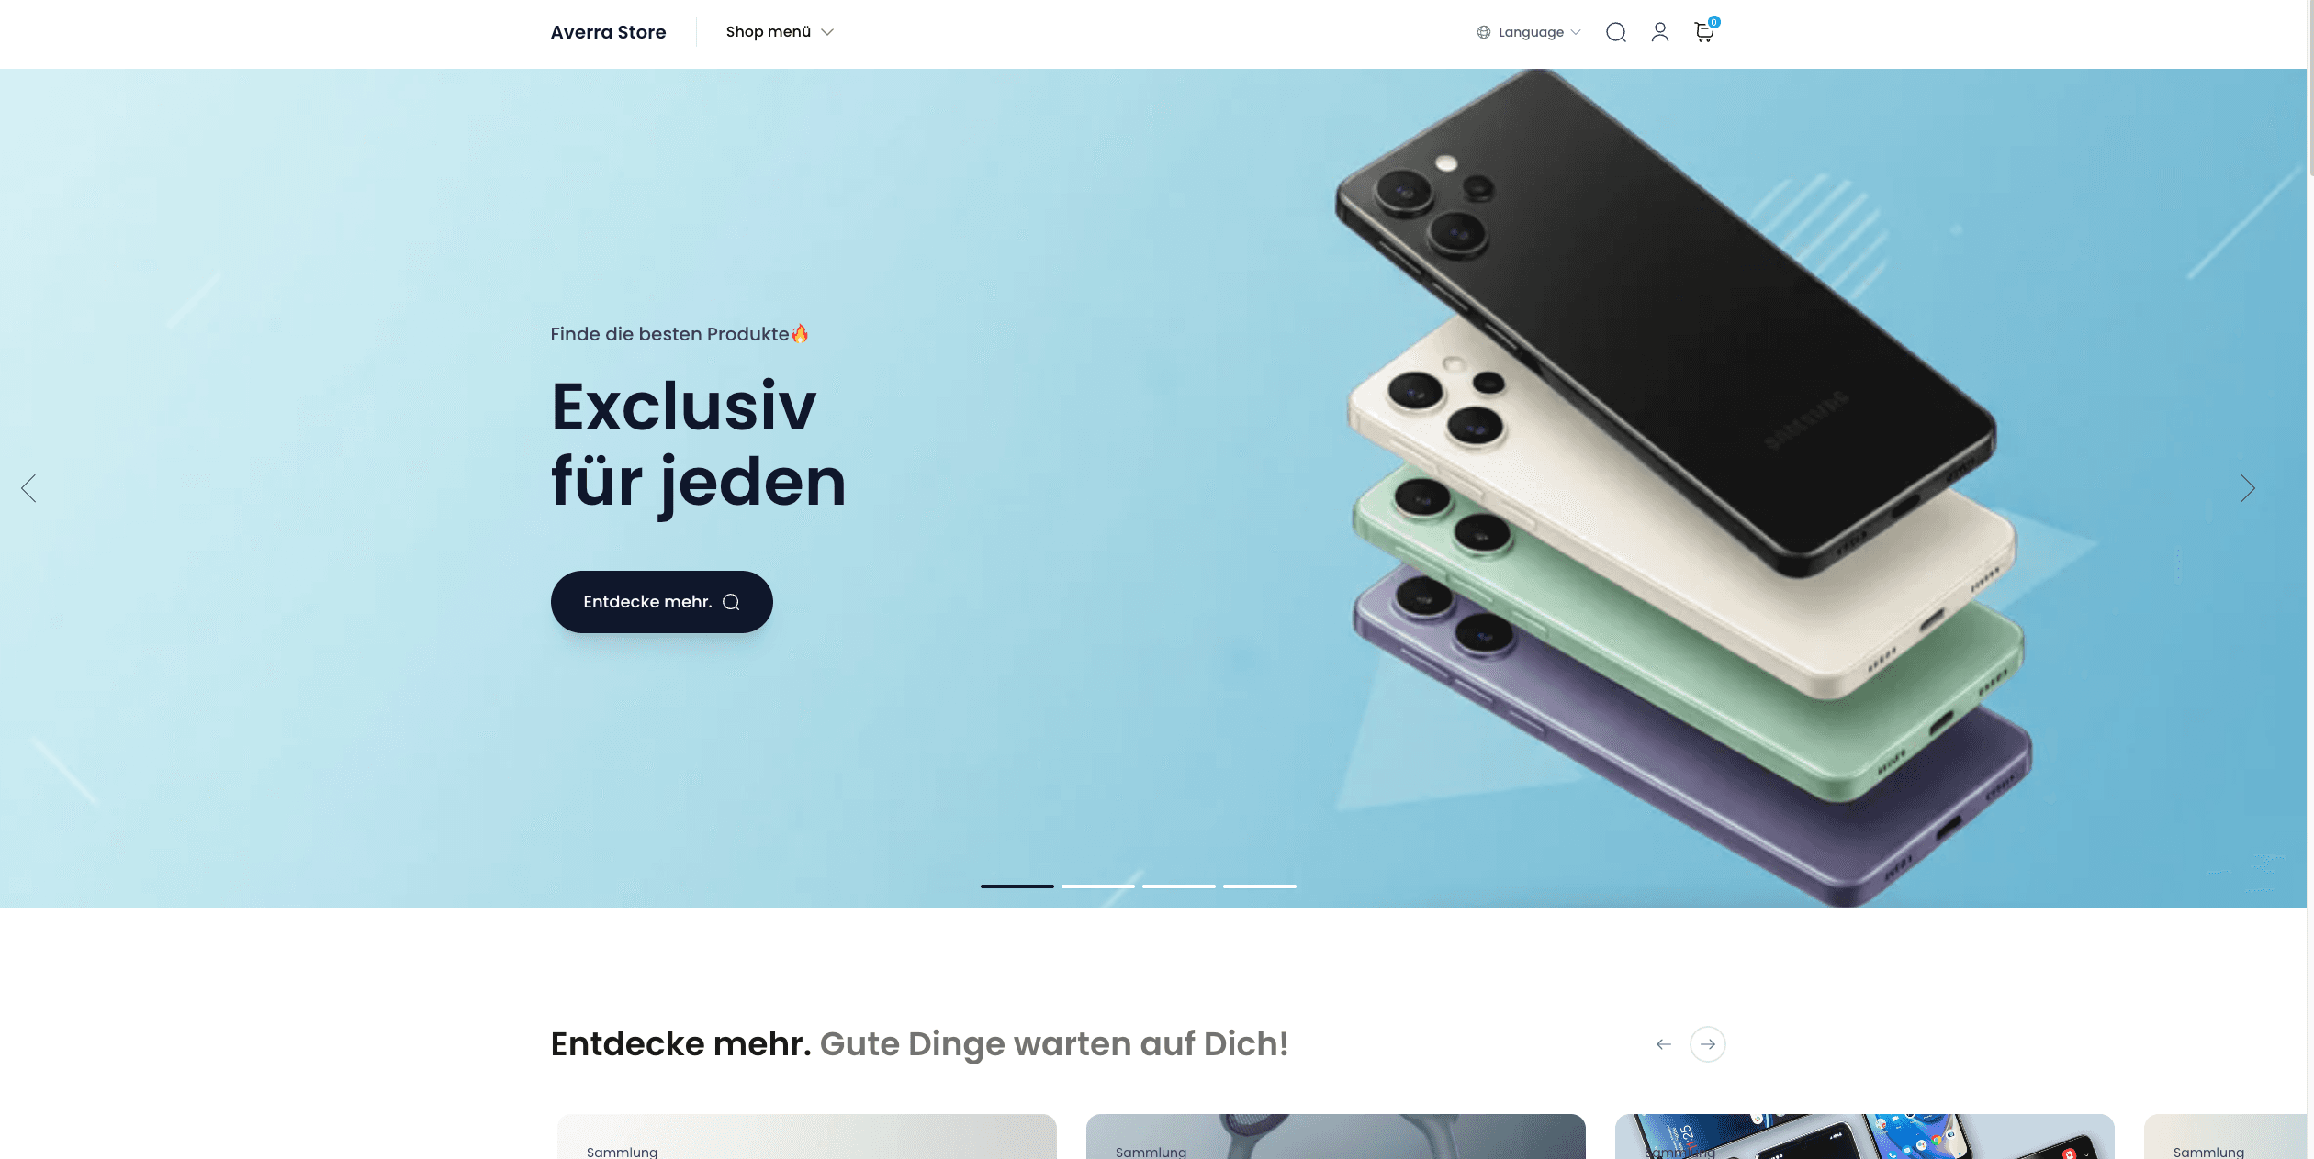
Task: Open the shopping cart icon
Action: click(1704, 32)
